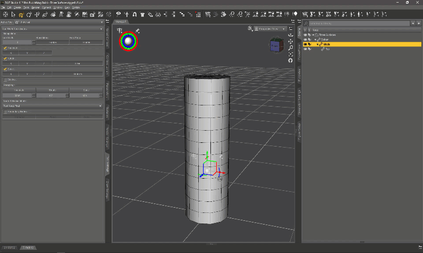Open the Edit menu
The image size is (423, 253).
(x=9, y=7)
